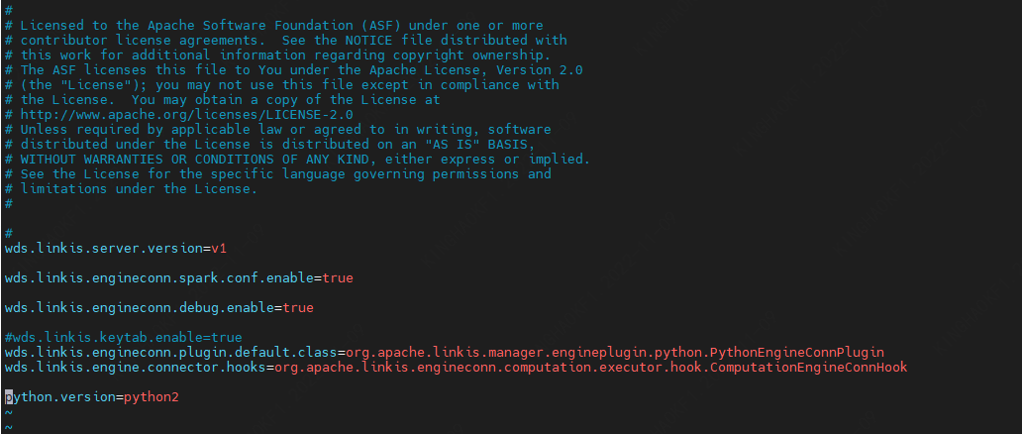Click the python2 value
This screenshot has width=1022, height=434.
(x=151, y=397)
